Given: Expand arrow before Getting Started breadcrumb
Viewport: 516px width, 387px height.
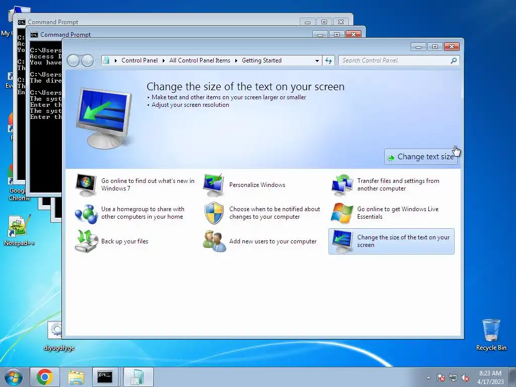Looking at the screenshot, I should tap(236, 60).
